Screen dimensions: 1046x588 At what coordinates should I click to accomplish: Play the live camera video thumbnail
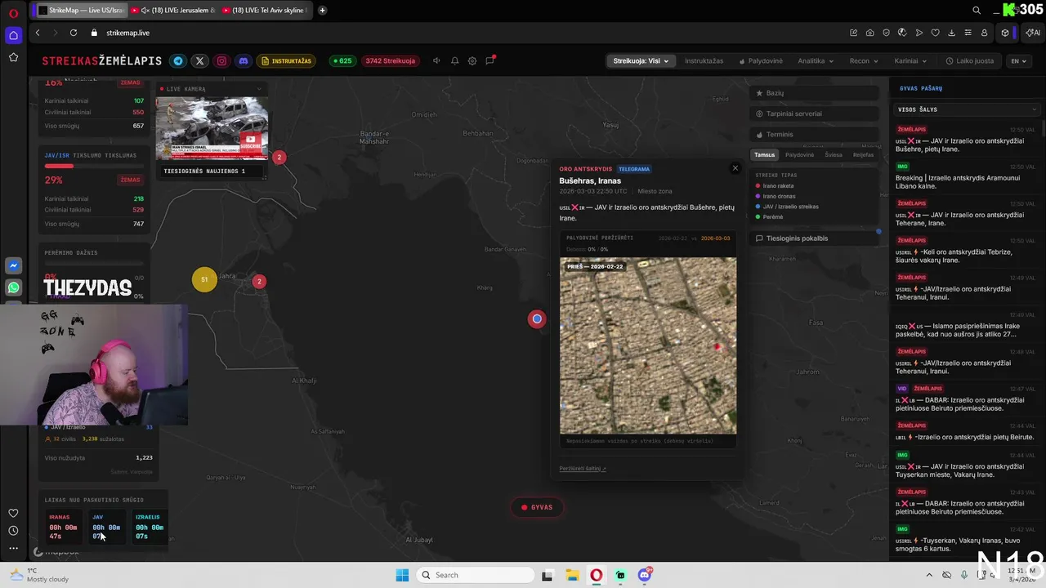pos(212,129)
